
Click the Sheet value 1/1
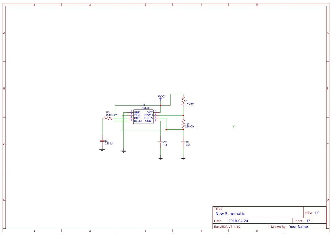[309, 221]
